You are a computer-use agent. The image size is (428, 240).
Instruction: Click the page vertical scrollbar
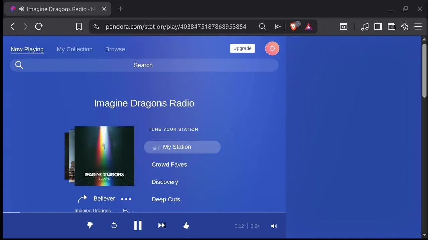(x=424, y=70)
